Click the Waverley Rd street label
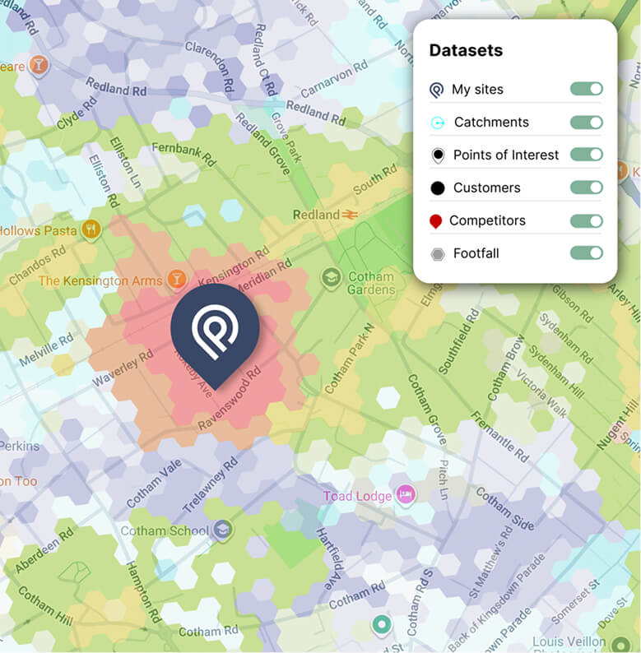Image resolution: width=641 pixels, height=653 pixels. tap(123, 368)
